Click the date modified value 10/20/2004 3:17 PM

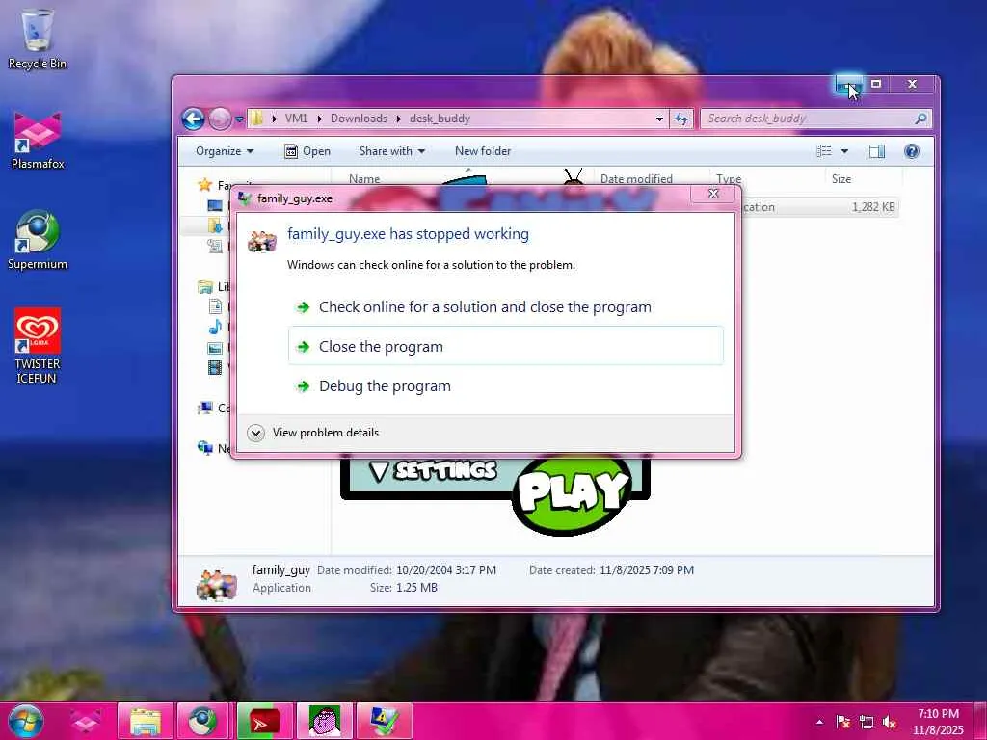[445, 570]
